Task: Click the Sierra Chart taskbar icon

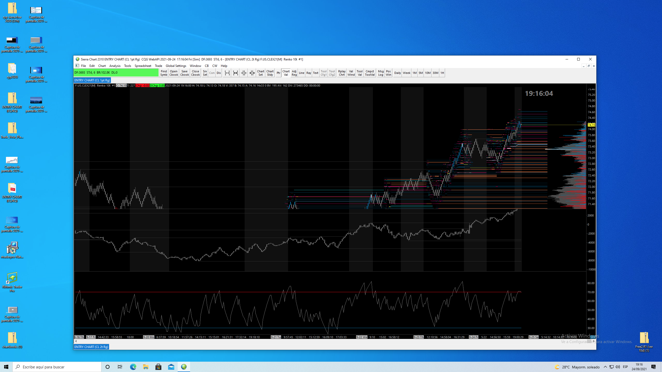Action: [x=184, y=367]
